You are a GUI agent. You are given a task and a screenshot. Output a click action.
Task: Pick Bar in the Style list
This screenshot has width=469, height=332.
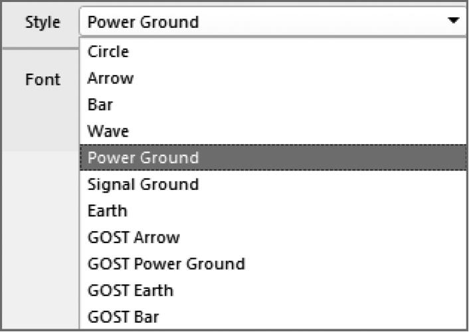point(100,105)
